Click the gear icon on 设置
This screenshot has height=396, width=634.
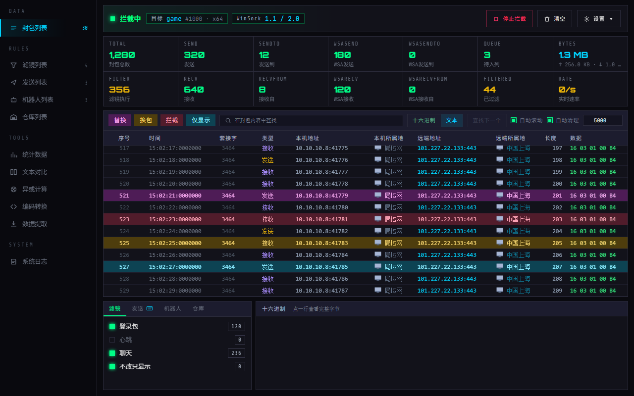pos(586,19)
